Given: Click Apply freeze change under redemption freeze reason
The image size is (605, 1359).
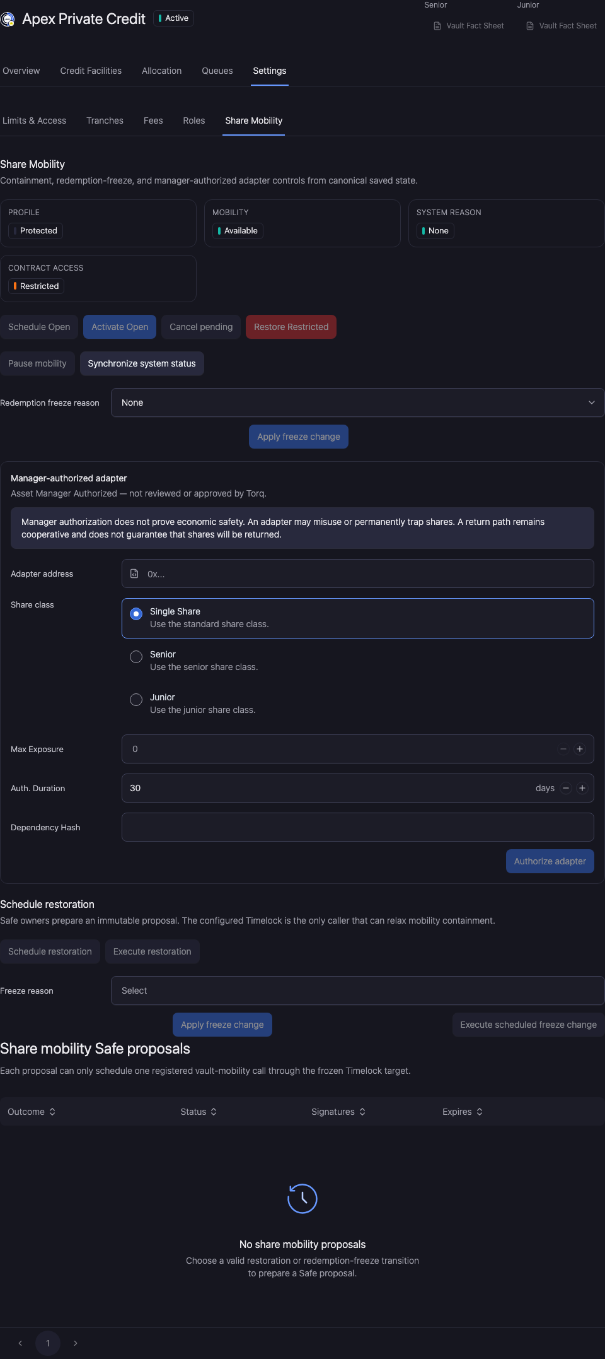Looking at the screenshot, I should 299,437.
